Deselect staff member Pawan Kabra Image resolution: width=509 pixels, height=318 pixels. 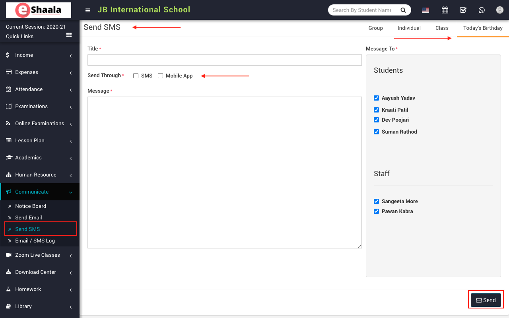(x=377, y=211)
